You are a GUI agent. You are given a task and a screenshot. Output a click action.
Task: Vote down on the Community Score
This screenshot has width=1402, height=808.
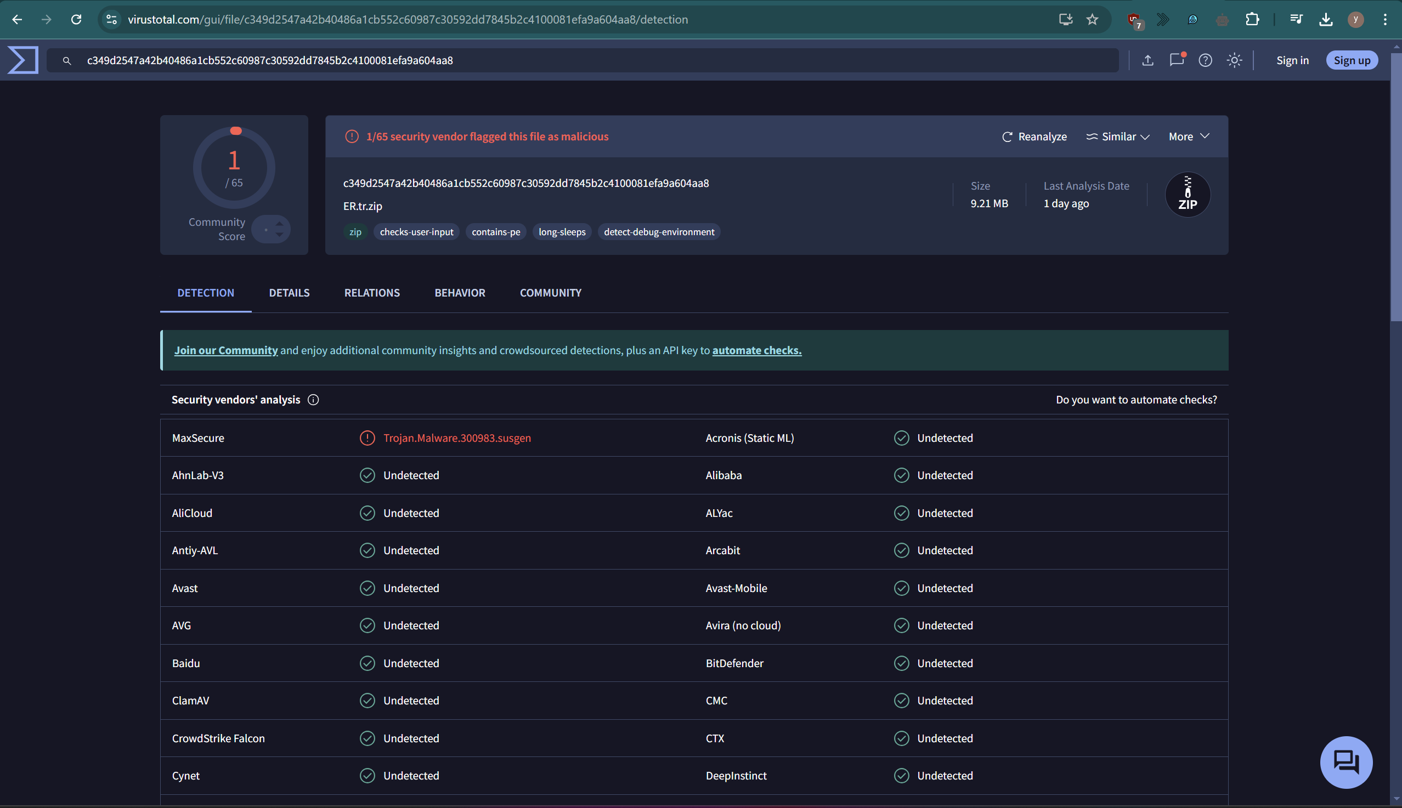[x=279, y=235]
